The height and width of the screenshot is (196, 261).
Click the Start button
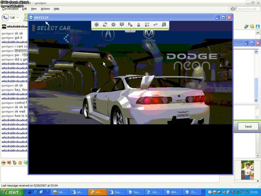tap(12, 192)
